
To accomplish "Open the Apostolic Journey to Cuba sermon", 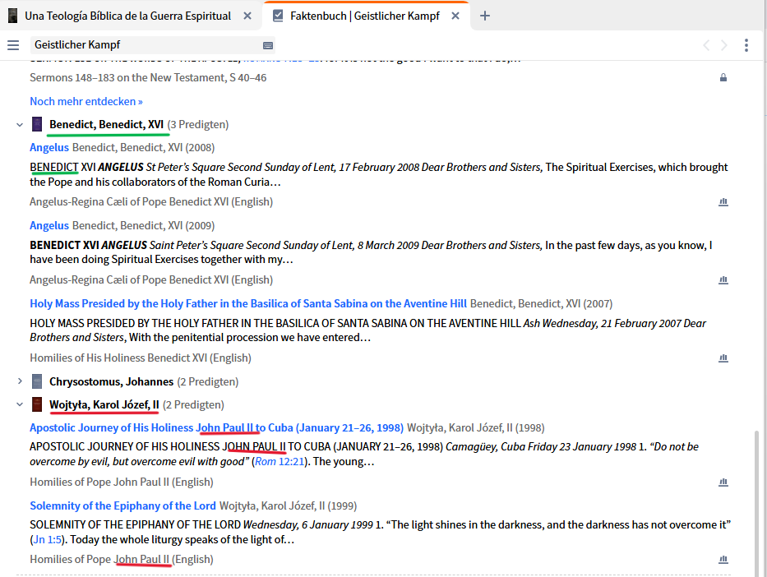I will click(215, 427).
